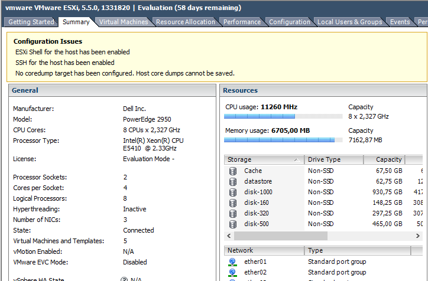Click the Cache datastore icon
This screenshot has width=428, height=281.
coord(233,171)
